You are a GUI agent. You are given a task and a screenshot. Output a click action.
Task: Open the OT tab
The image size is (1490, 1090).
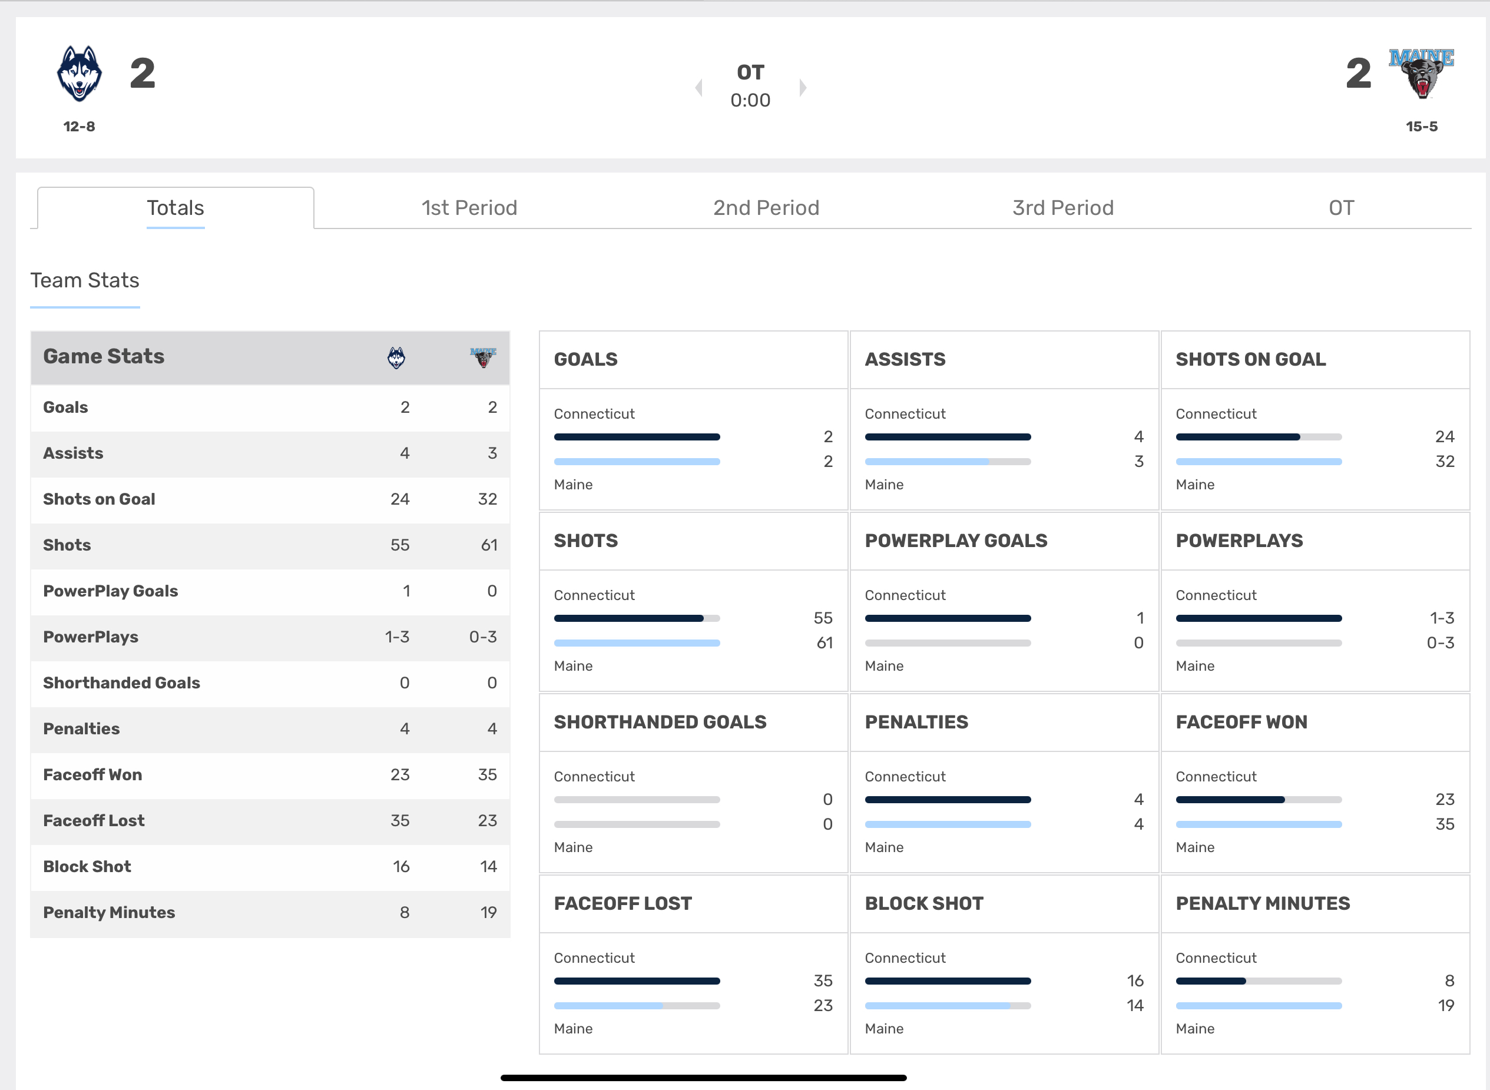(1341, 208)
